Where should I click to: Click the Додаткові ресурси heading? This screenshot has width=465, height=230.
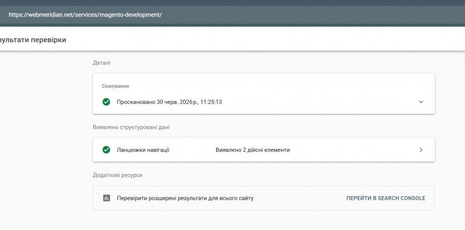coord(117,175)
